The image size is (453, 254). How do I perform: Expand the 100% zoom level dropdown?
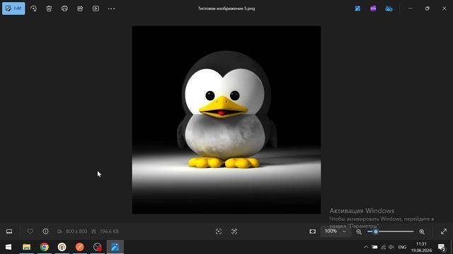pos(336,231)
